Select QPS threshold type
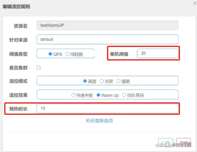Viewport: 197px width, 152px height. pos(50,54)
